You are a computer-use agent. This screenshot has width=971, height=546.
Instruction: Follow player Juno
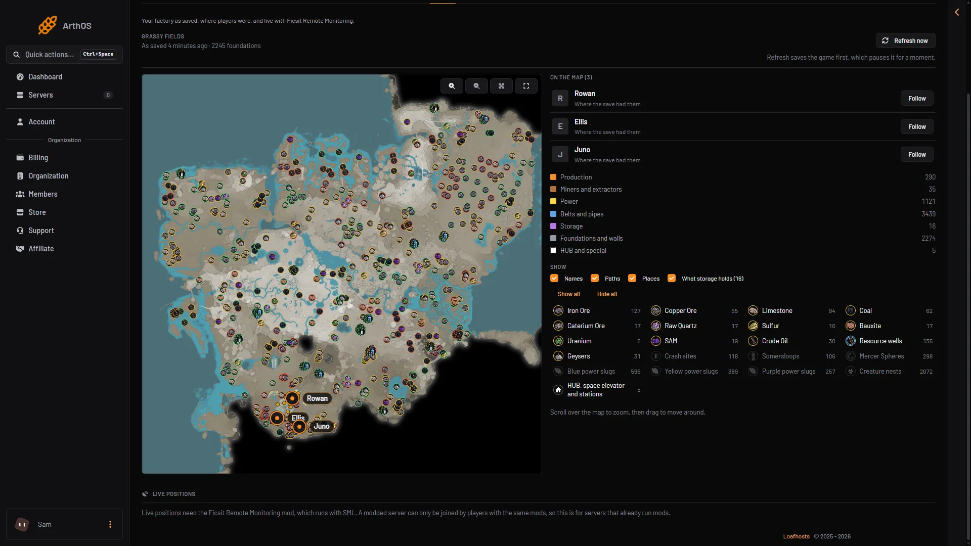coord(917,155)
